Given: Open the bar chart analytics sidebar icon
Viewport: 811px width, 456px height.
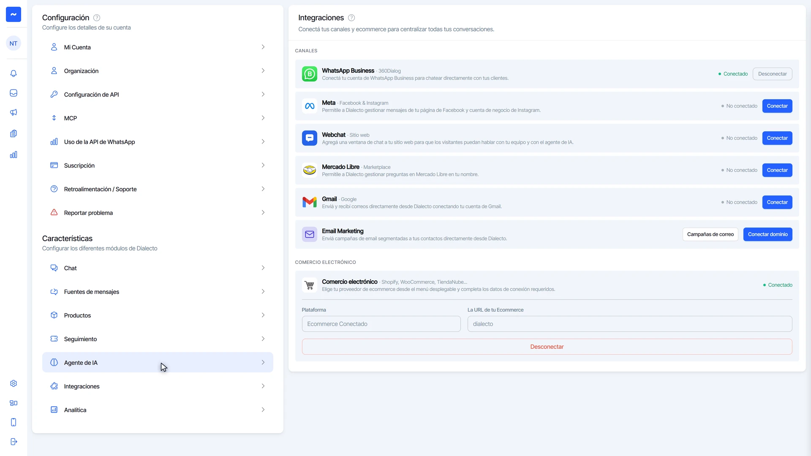Looking at the screenshot, I should click(14, 155).
